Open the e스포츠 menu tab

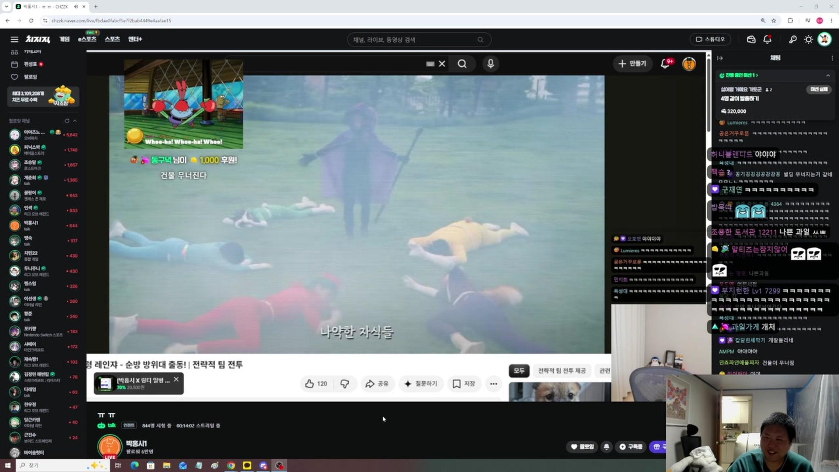tap(87, 39)
